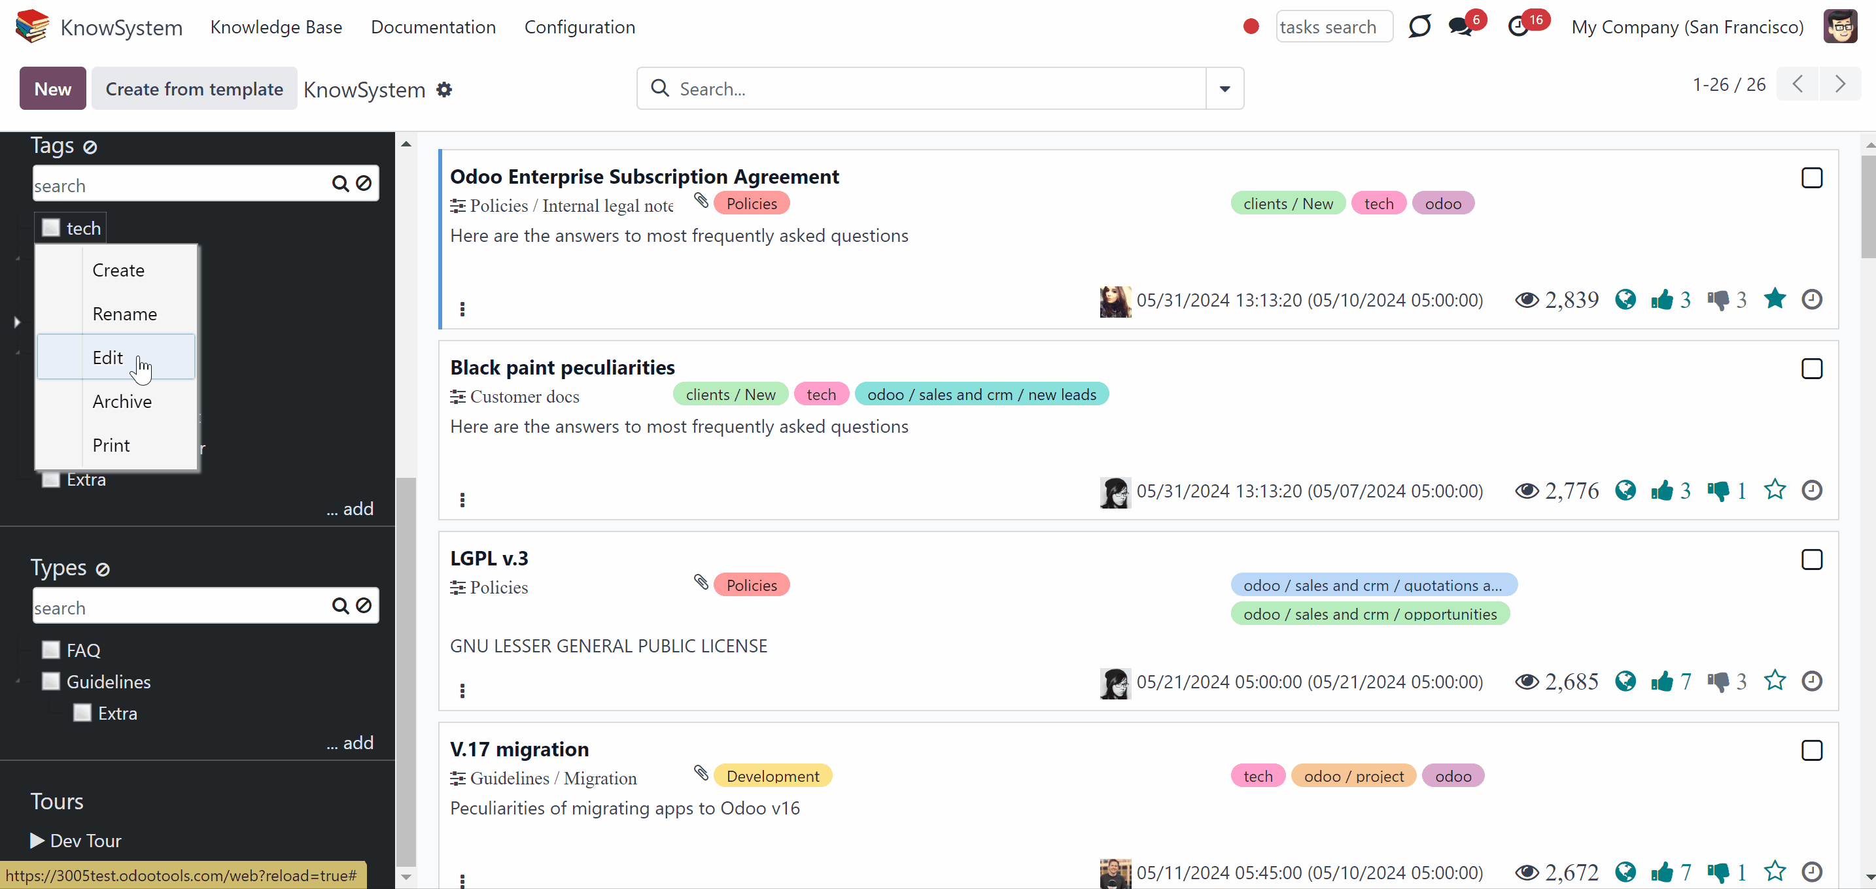Select the Odoo Enterprise Subscription Agreement article checkbox
Image resolution: width=1876 pixels, height=889 pixels.
click(1812, 178)
